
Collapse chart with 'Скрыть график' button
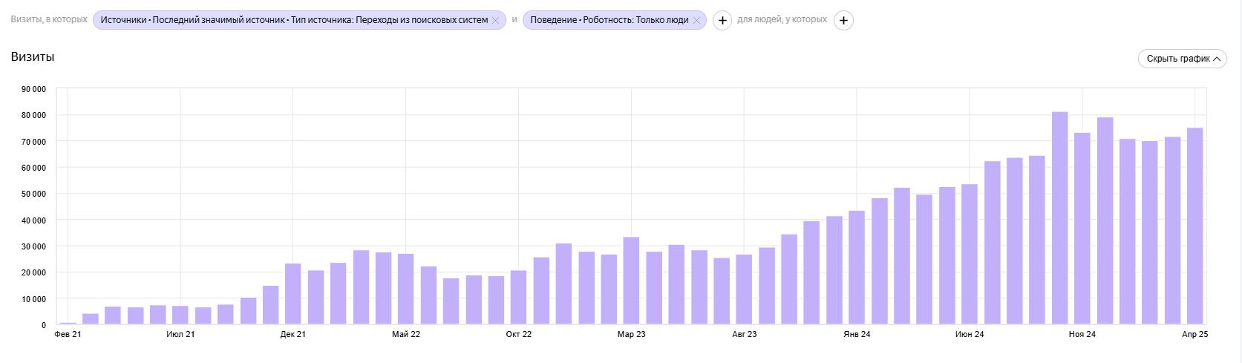coord(1183,59)
